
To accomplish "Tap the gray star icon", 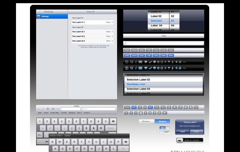I will tap(176, 62).
